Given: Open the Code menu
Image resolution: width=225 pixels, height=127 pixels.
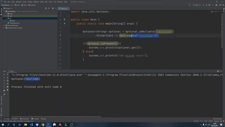Looking at the screenshot, I should coord(25,2).
